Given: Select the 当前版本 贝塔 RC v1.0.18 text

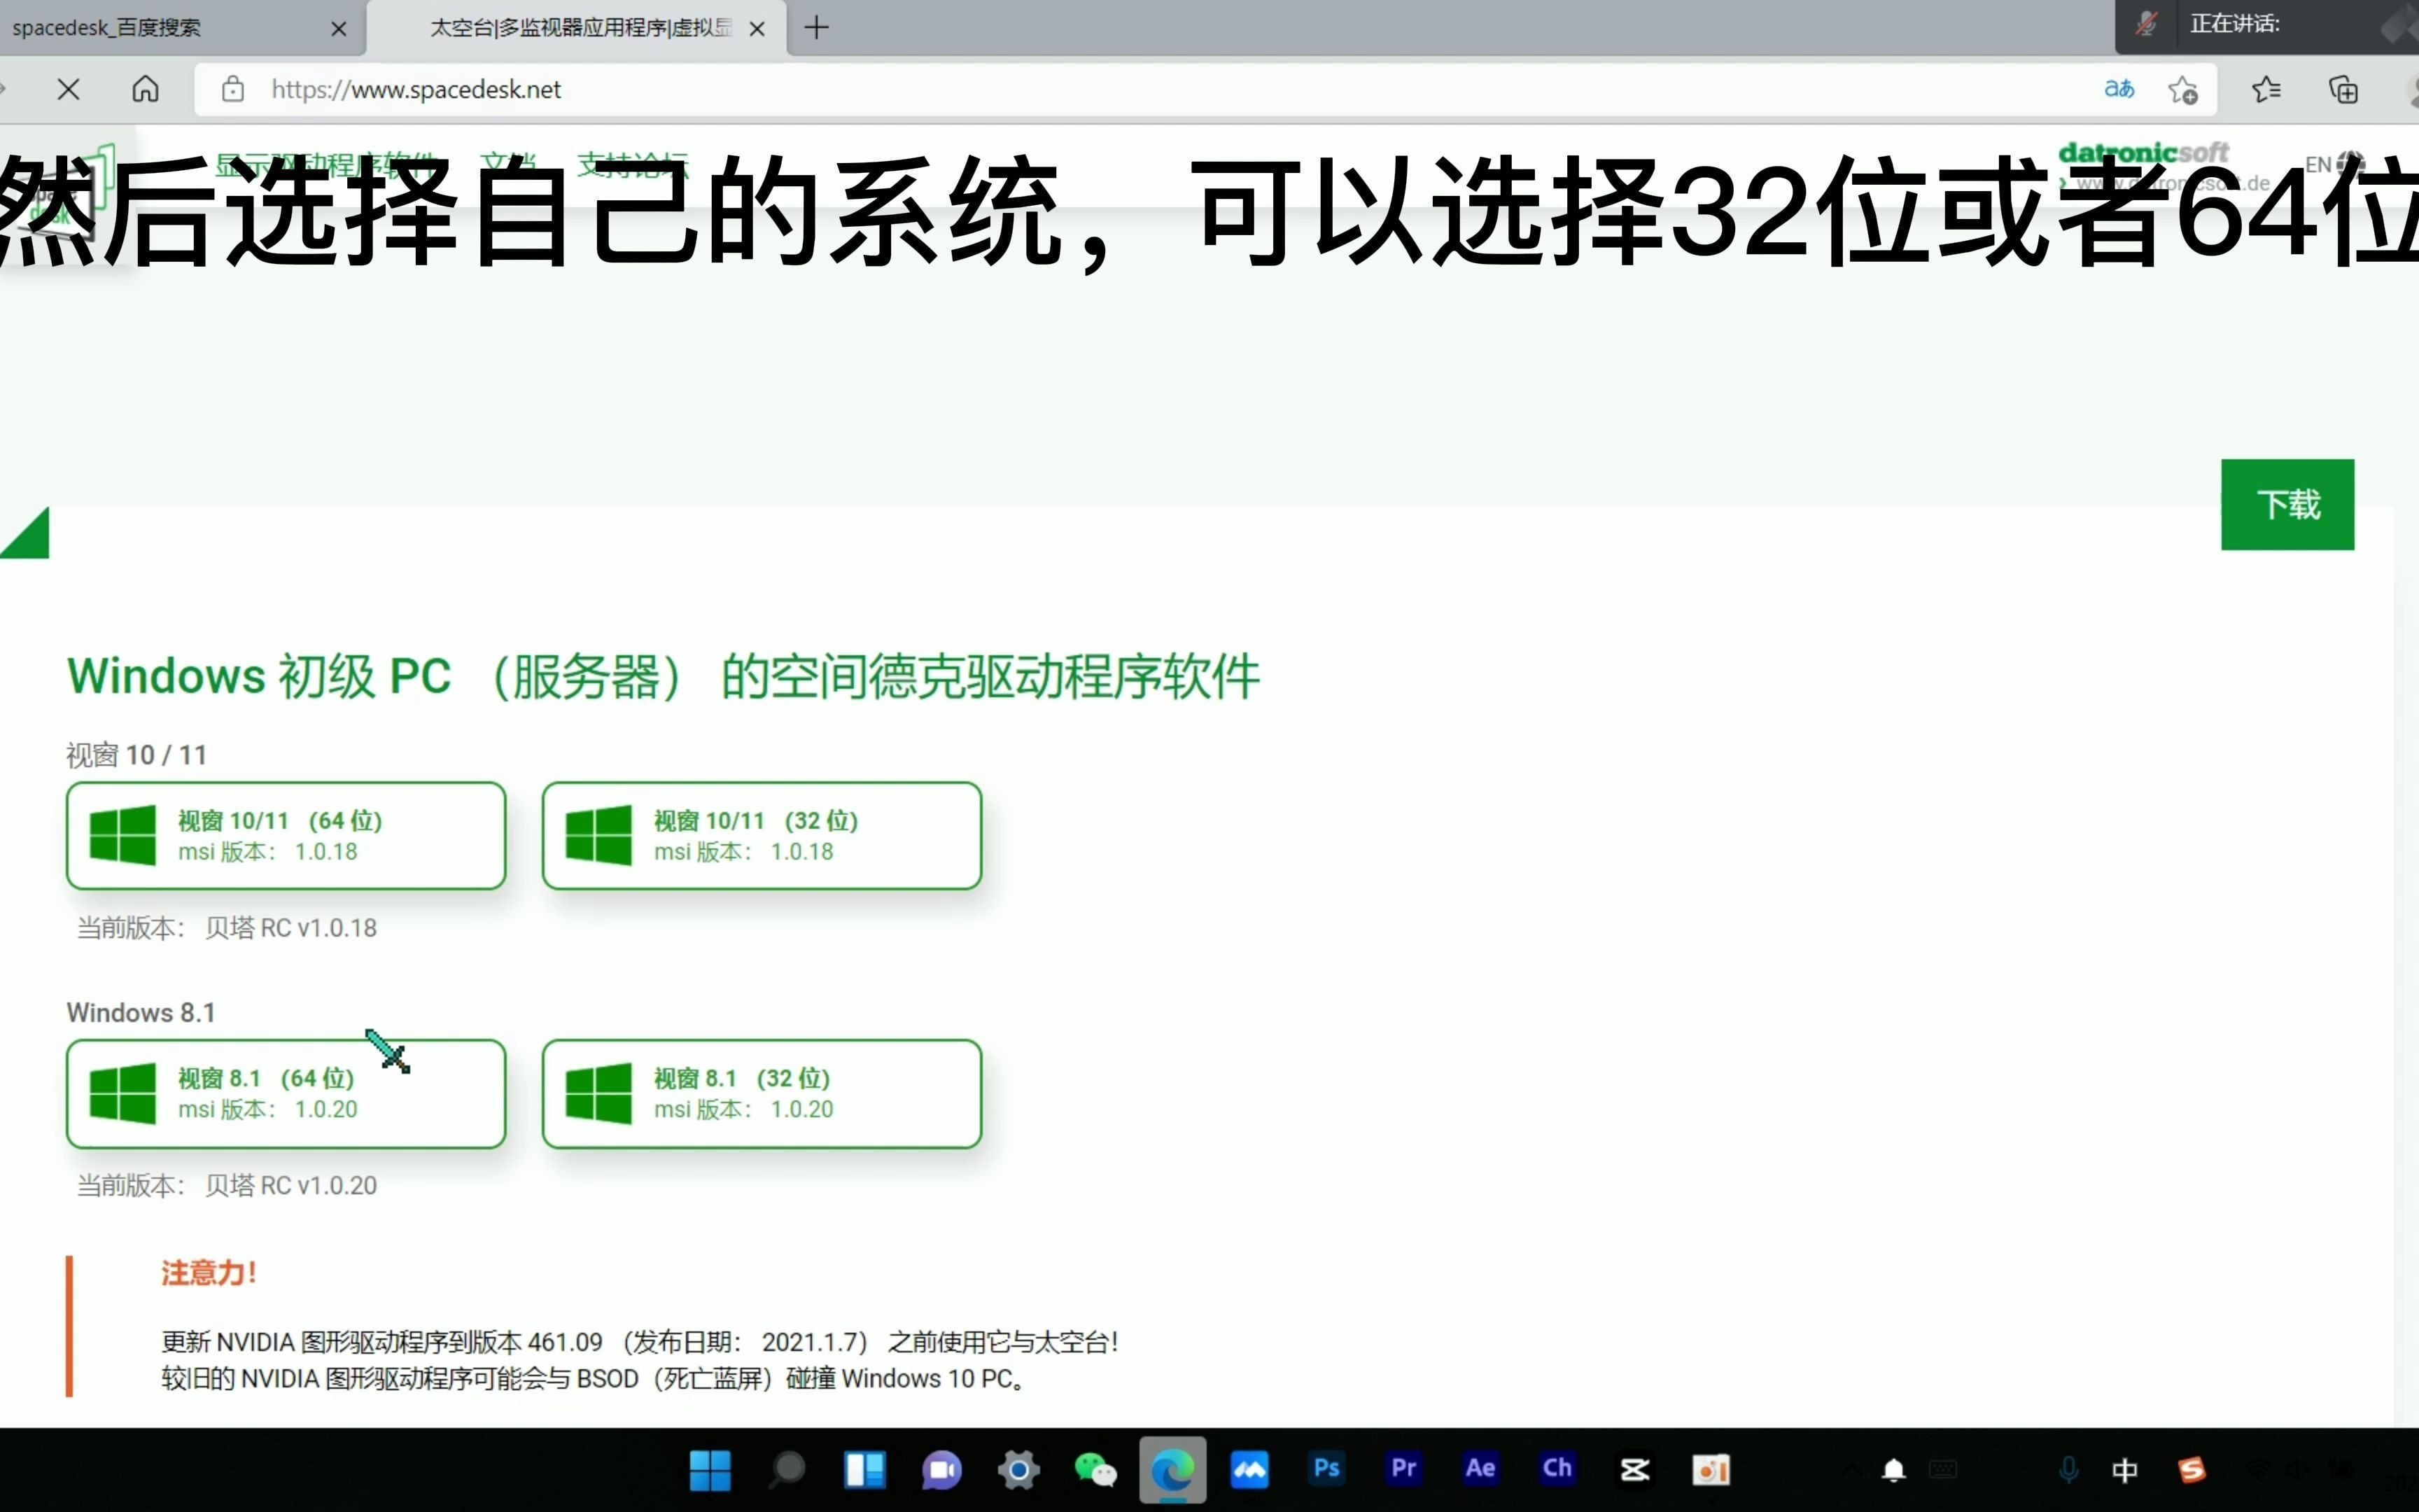Looking at the screenshot, I should [227, 928].
